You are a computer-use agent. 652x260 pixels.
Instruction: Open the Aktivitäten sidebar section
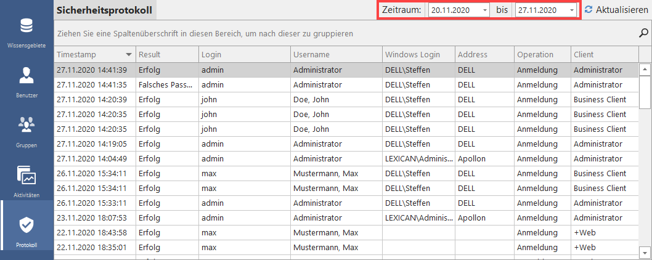[26, 182]
